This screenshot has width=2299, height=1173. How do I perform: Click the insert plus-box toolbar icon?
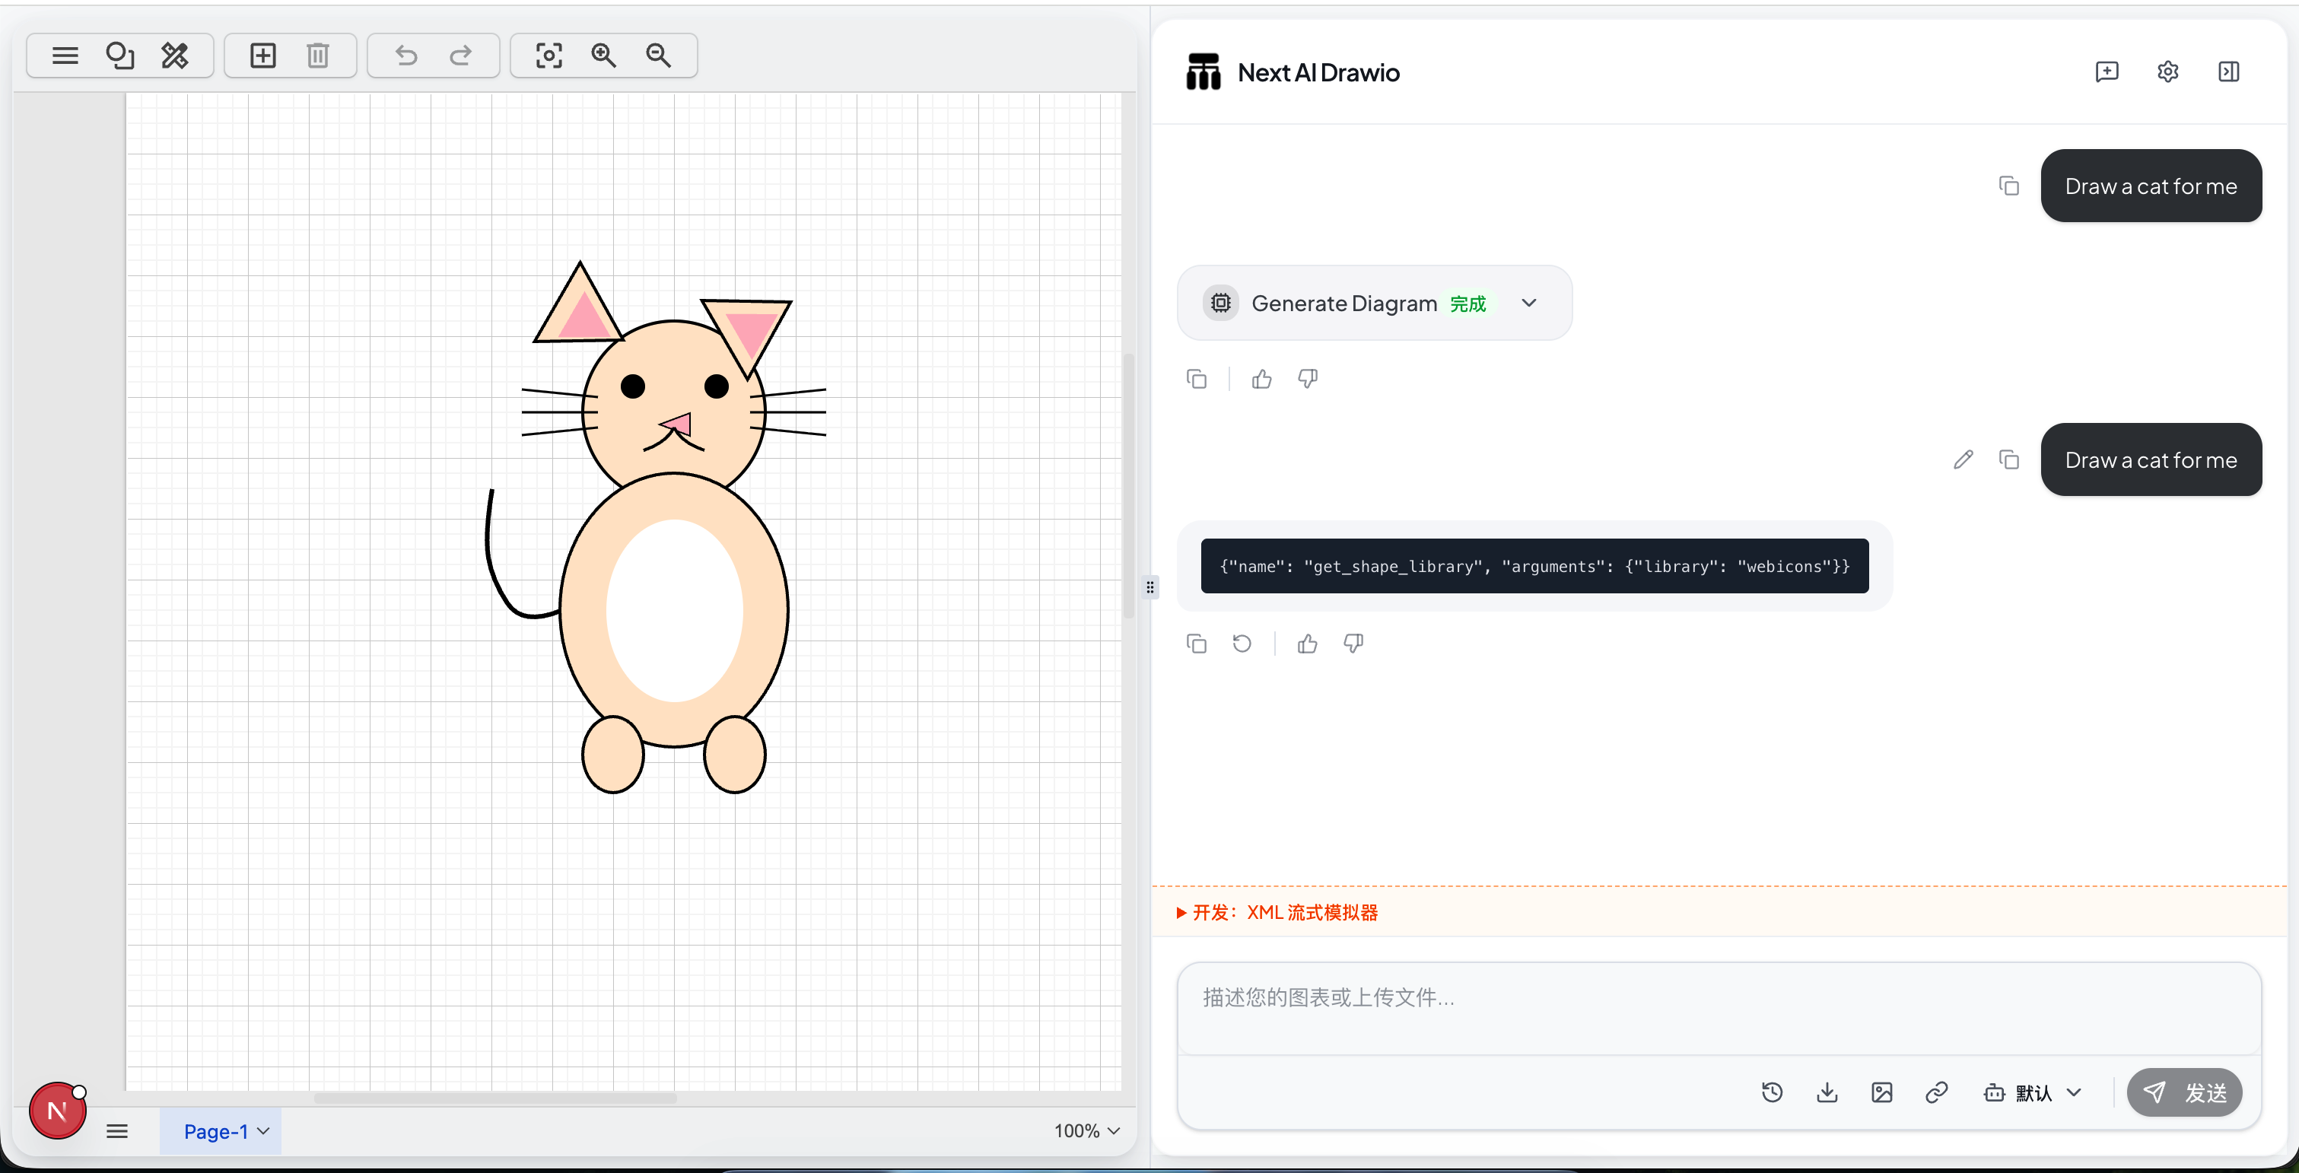click(262, 56)
